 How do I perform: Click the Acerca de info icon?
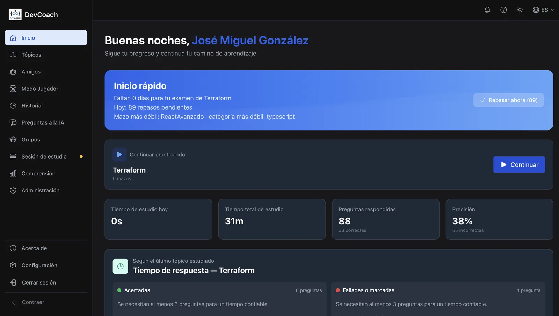click(x=13, y=248)
